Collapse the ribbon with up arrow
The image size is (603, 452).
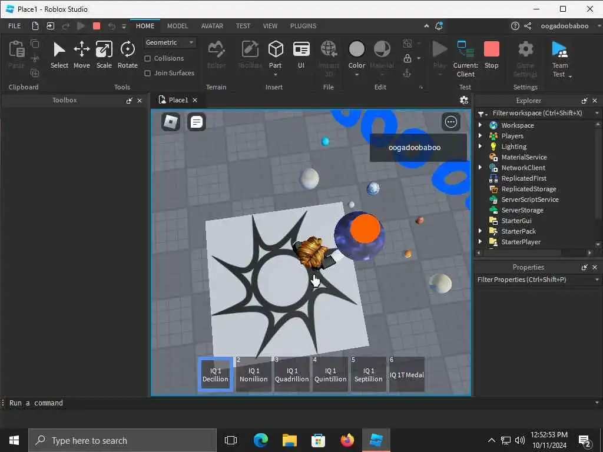(x=426, y=26)
